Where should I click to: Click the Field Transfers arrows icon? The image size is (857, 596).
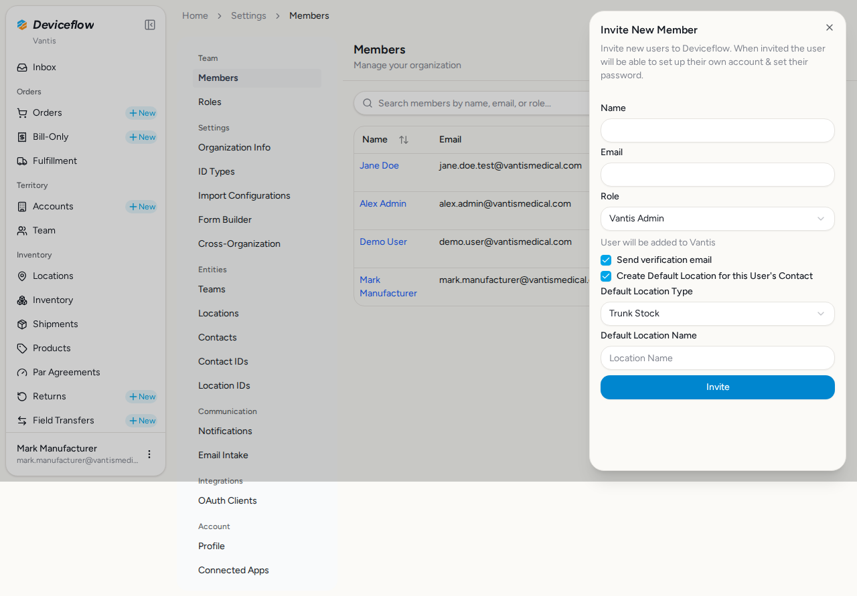coord(22,421)
